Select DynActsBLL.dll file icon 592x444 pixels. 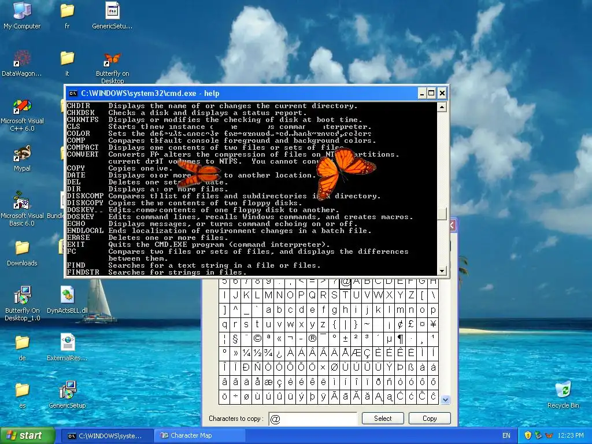coord(67,300)
